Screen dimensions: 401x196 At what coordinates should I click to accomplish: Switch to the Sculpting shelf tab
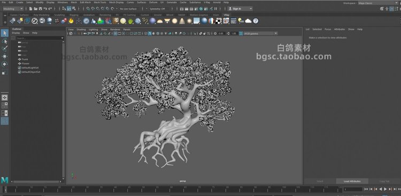[59, 15]
